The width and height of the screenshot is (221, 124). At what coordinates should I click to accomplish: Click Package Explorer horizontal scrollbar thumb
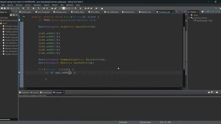pyautogui.click(x=5, y=120)
